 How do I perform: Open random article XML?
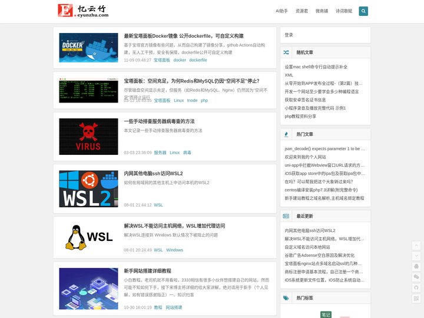[289, 75]
